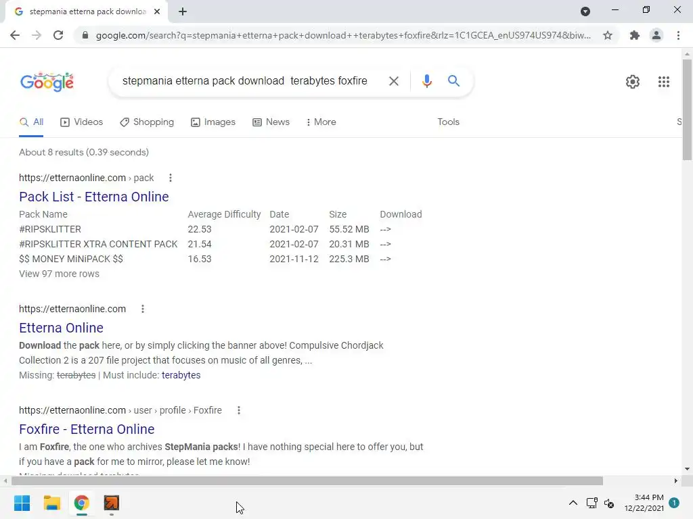Click the #RIPSKLITTER pack name row

(50, 230)
